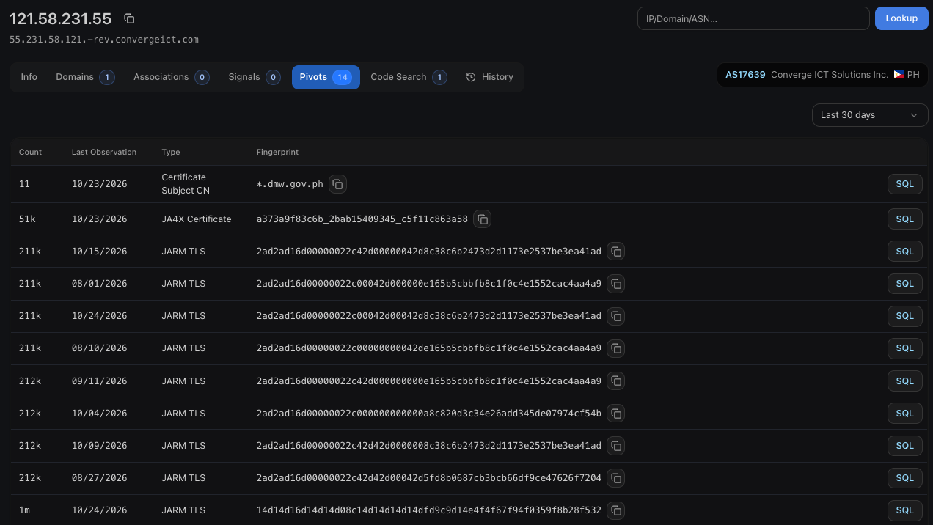Go to the Associations tab
The image size is (933, 525).
coord(171,77)
